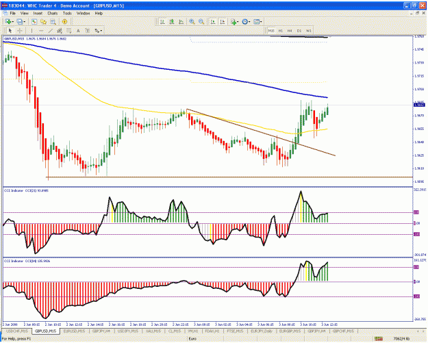Switch to the USDCHF,M15 chart tab
The width and height of the screenshot is (428, 343).
(x=17, y=331)
